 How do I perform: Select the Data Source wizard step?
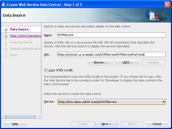[x=19, y=29]
